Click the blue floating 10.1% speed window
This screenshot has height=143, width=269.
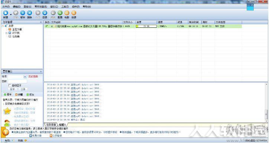pos(250,7)
